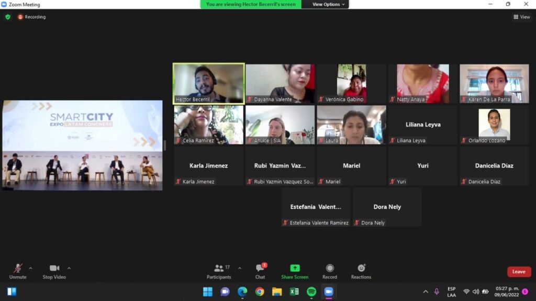Click Zoom Meeting title bar icon
This screenshot has height=301, width=536.
point(4,4)
